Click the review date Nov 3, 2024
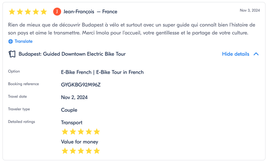Screen dimensions: 268x163 250,10
